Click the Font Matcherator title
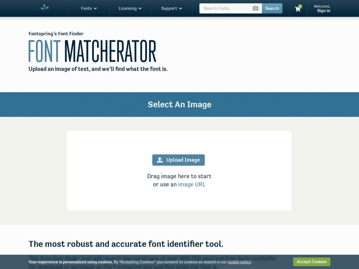Image resolution: width=359 pixels, height=269 pixels. tap(92, 51)
